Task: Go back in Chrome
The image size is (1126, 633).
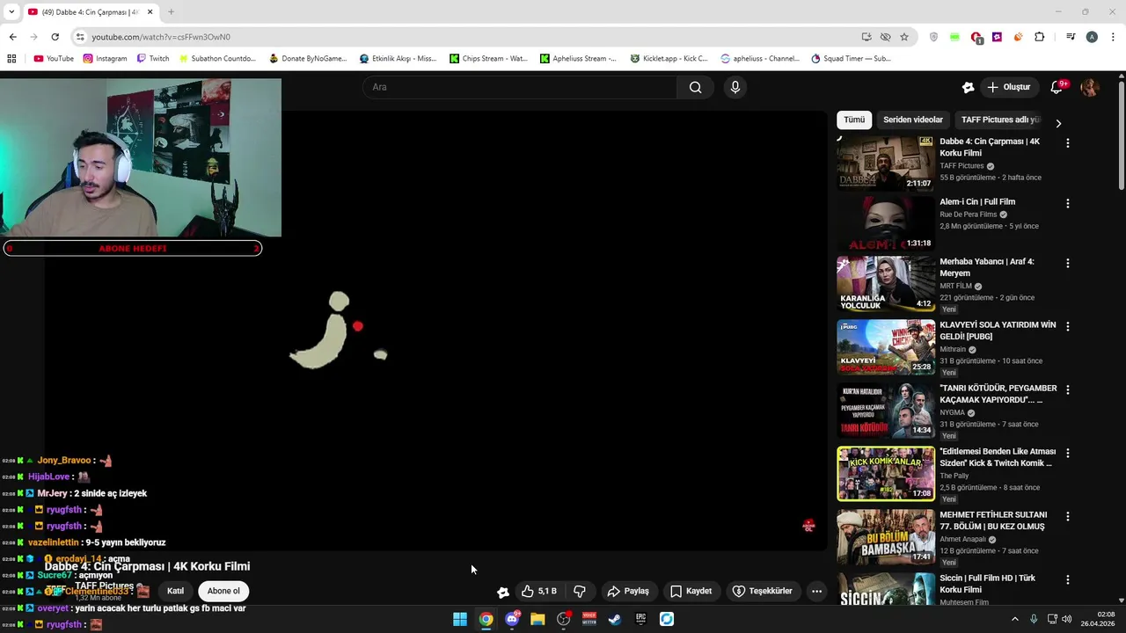Action: (x=12, y=37)
